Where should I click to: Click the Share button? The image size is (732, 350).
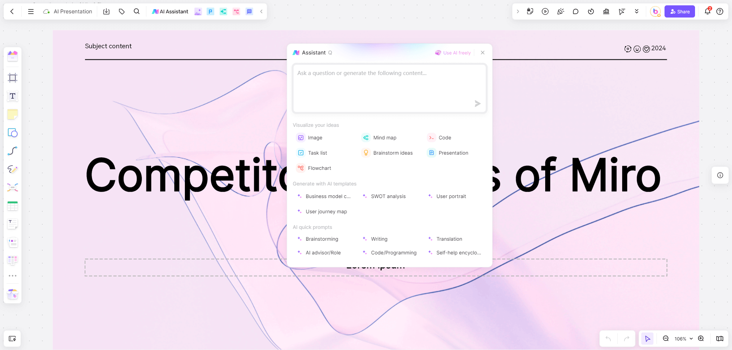pyautogui.click(x=680, y=11)
